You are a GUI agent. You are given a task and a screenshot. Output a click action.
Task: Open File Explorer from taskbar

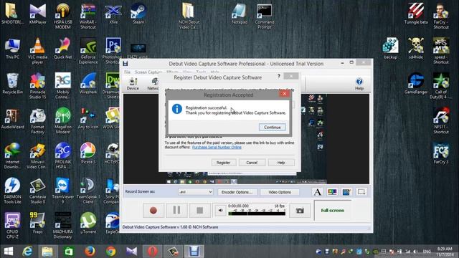47,252
